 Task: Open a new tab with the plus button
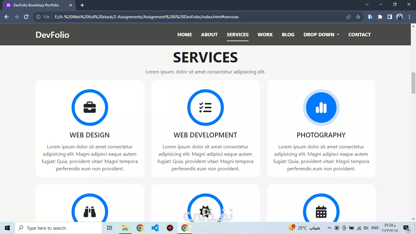pyautogui.click(x=82, y=5)
